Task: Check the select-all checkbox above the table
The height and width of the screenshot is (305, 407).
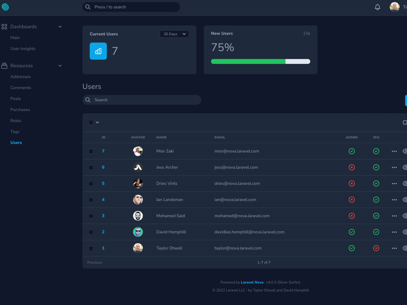Action: 91,122
